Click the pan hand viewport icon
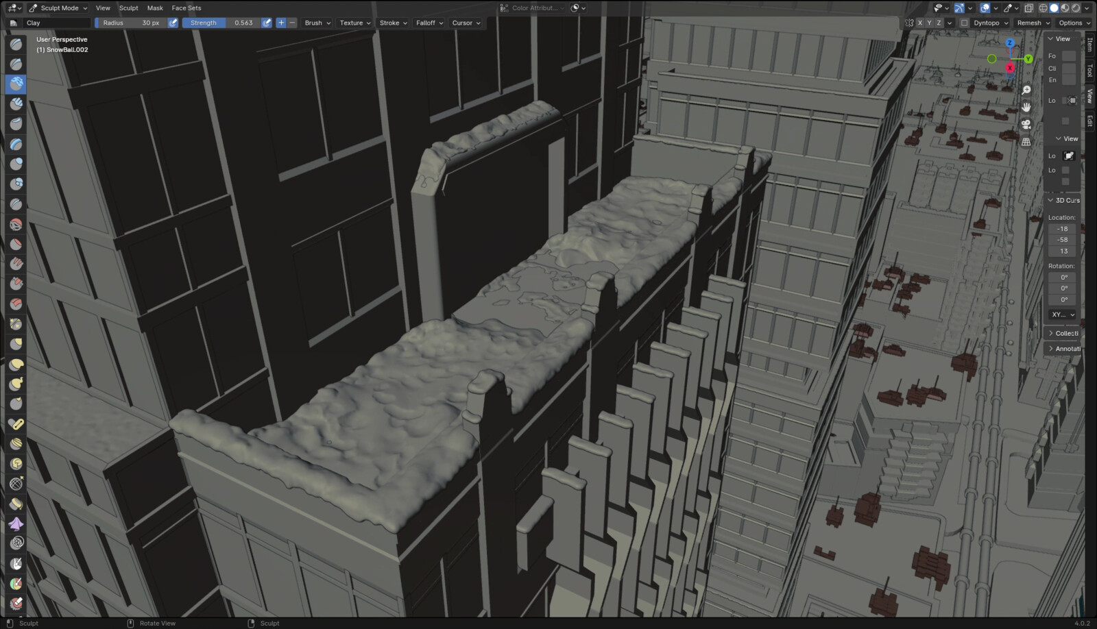Image resolution: width=1097 pixels, height=629 pixels. point(1026,108)
